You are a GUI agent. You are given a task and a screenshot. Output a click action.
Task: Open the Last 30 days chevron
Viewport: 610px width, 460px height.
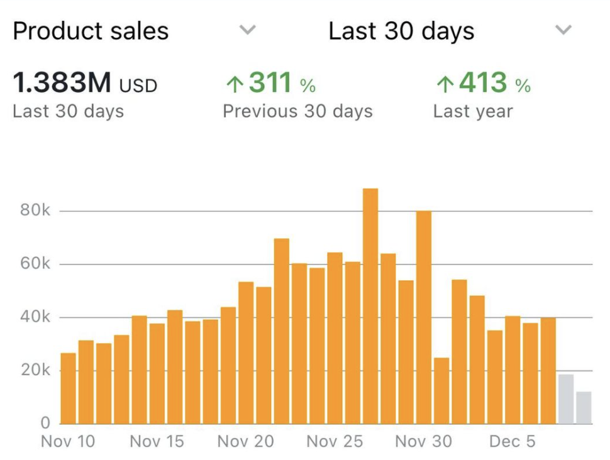(x=564, y=30)
